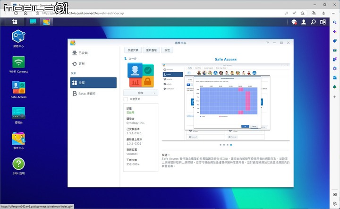Viewport: 340px width, 209px height.
Task: Click the Synology Inc. developer text
Action: click(x=136, y=123)
